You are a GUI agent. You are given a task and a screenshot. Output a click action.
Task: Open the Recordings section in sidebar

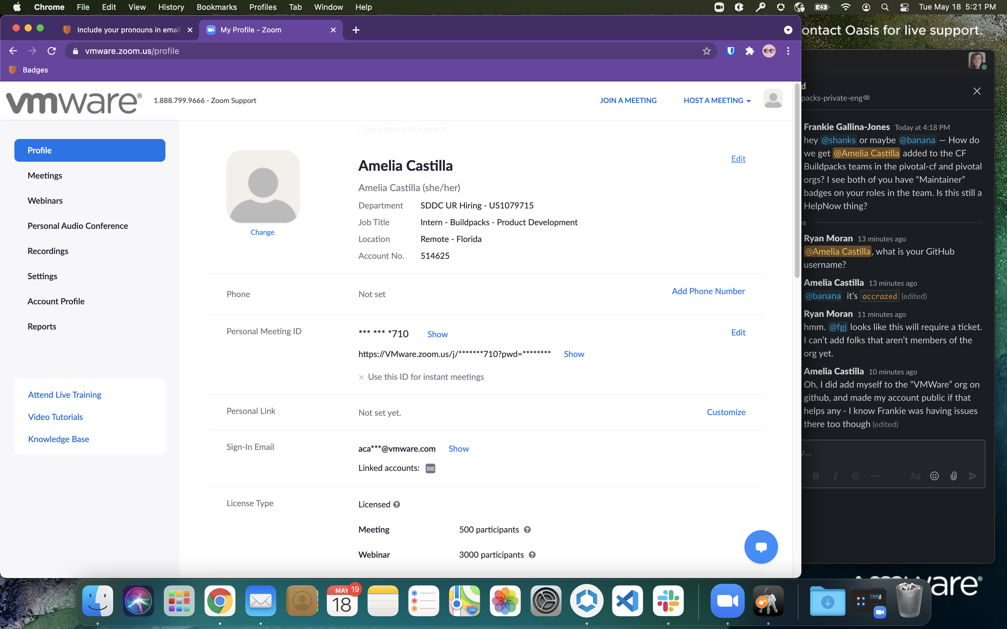pos(48,251)
